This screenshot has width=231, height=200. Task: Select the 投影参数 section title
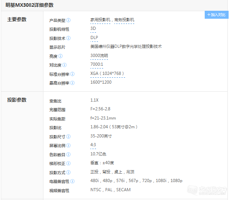(x=17, y=100)
